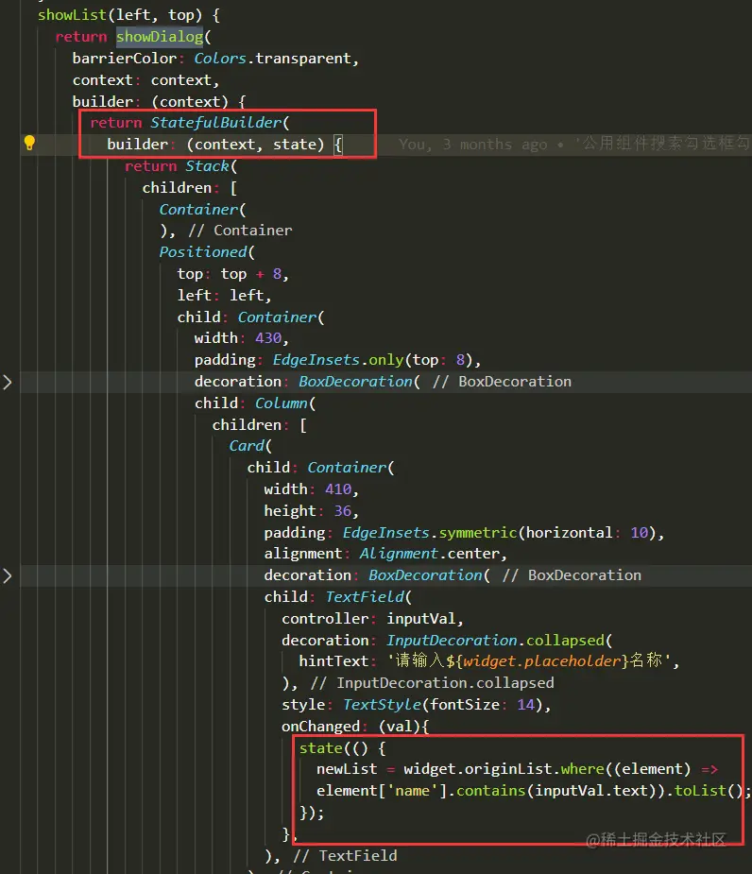Screen dimensions: 752x874
Task: Click 'context: context,' line
Action: (146, 80)
